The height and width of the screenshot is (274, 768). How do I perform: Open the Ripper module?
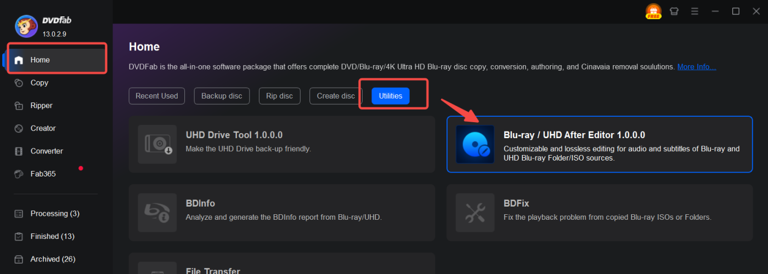tap(42, 106)
